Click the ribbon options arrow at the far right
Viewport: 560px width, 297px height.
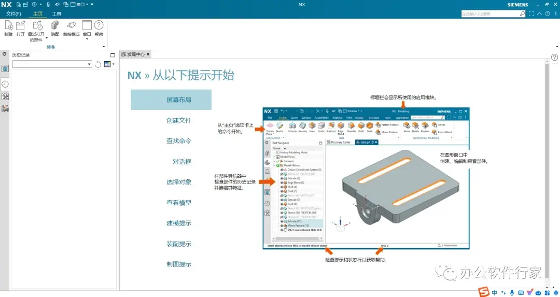pyautogui.click(x=557, y=47)
